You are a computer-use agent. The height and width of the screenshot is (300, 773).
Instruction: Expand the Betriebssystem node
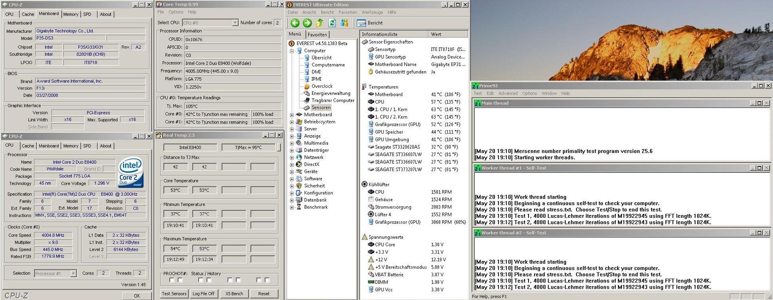click(x=292, y=122)
